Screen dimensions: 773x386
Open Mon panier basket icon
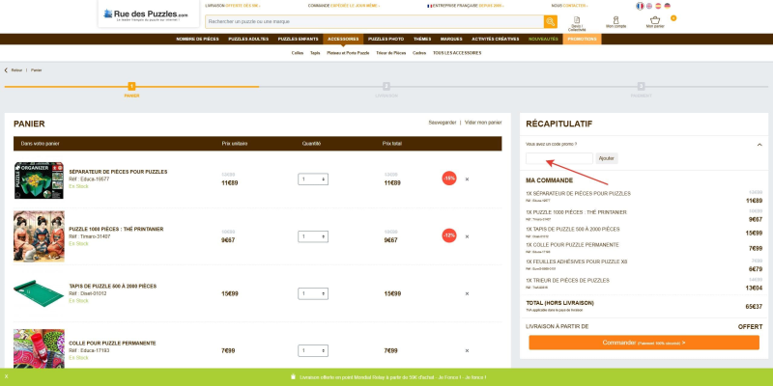(656, 22)
